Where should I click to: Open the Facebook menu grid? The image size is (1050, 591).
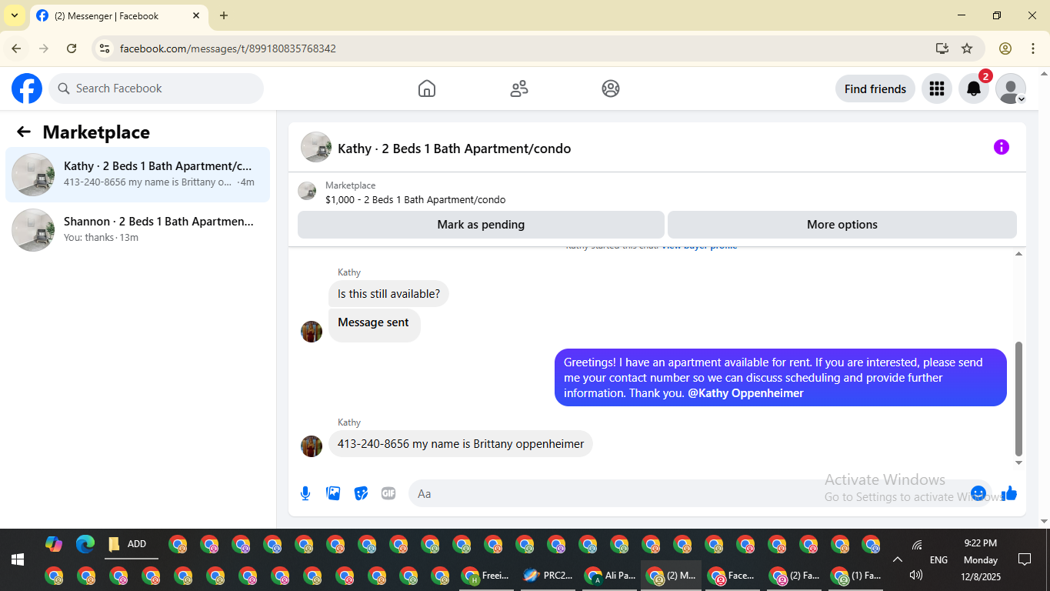936,88
